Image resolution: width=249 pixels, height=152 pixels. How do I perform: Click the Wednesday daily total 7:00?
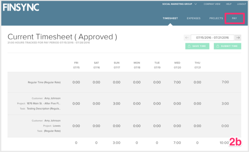point(177,143)
